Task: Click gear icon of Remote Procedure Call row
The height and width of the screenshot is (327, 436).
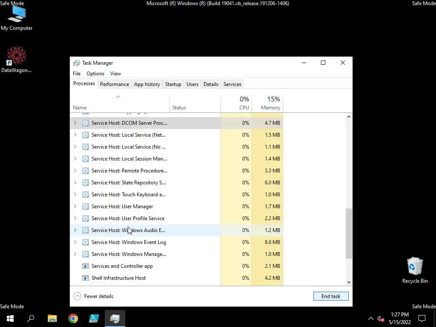Action: coord(85,171)
